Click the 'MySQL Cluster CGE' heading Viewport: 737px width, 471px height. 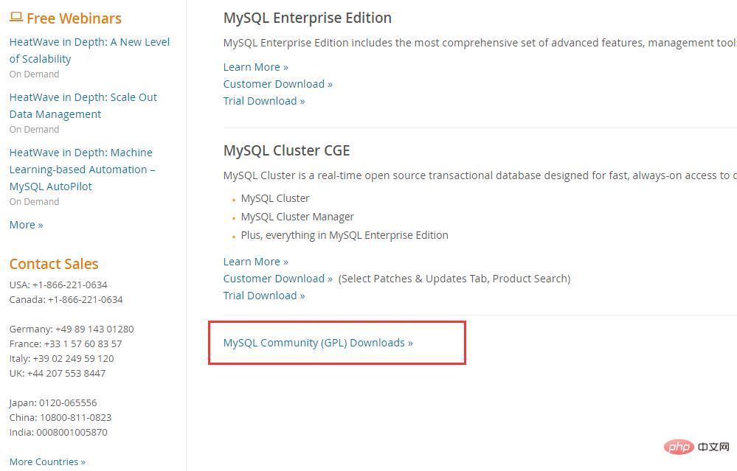coord(286,150)
